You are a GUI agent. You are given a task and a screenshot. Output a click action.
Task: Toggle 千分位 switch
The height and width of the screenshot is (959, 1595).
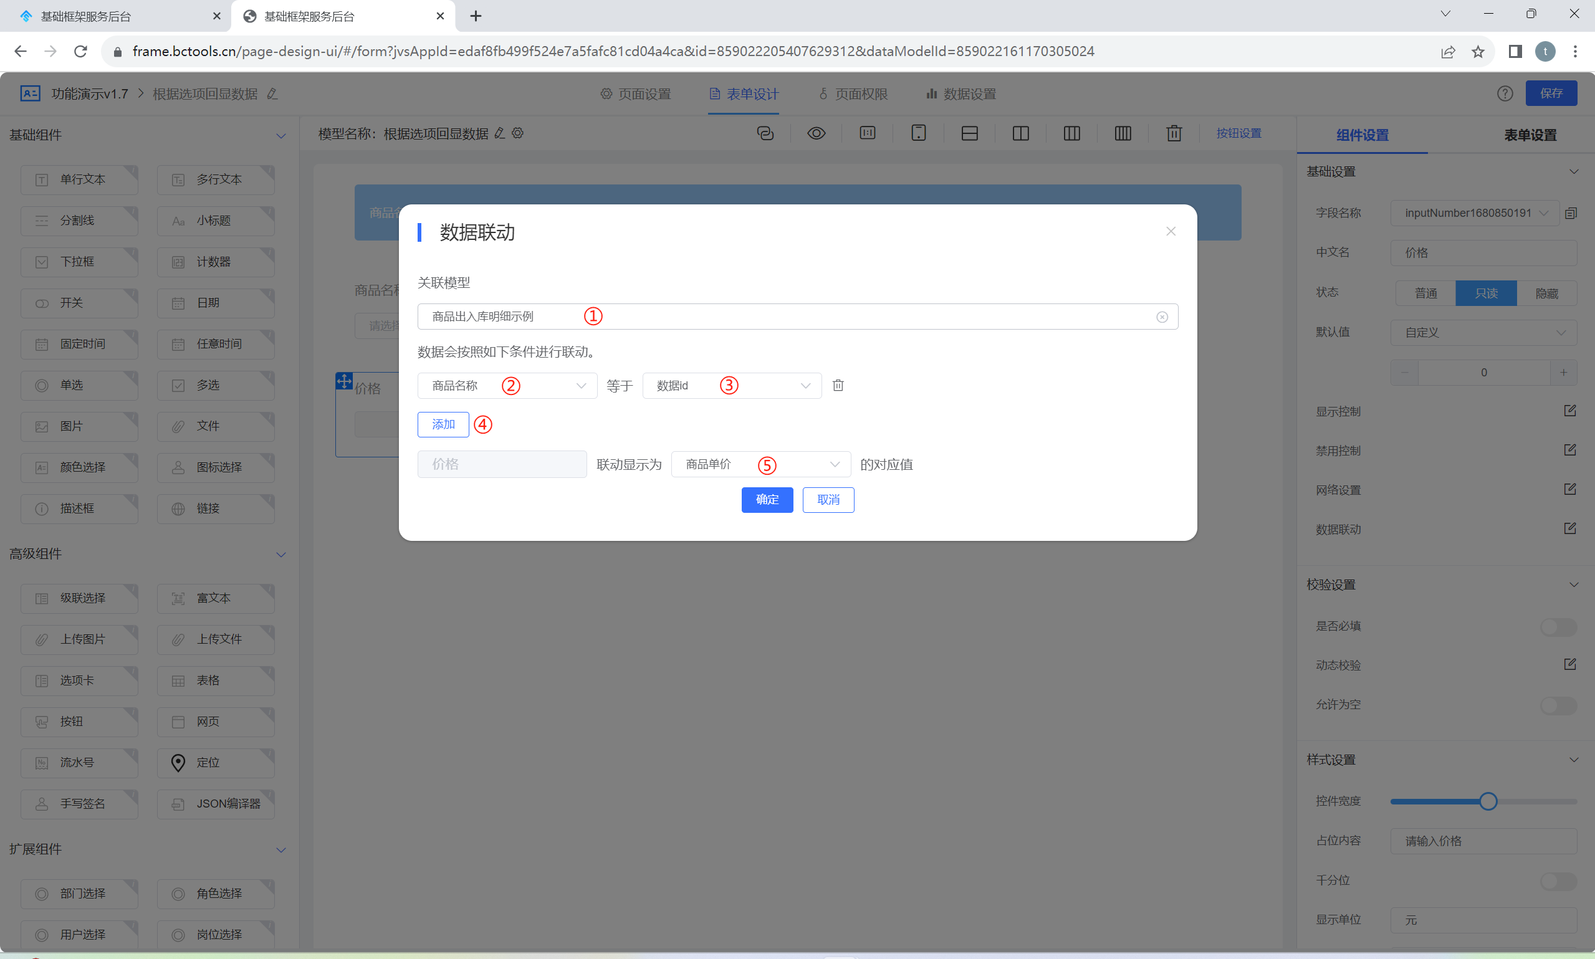click(x=1558, y=881)
